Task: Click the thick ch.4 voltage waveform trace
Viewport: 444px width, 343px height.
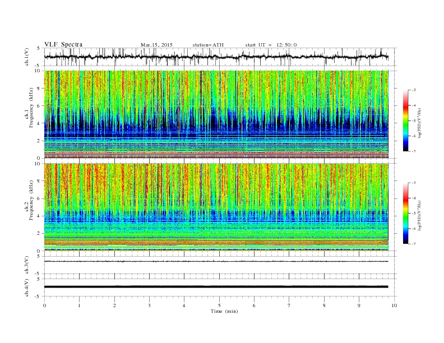Action: (216, 287)
